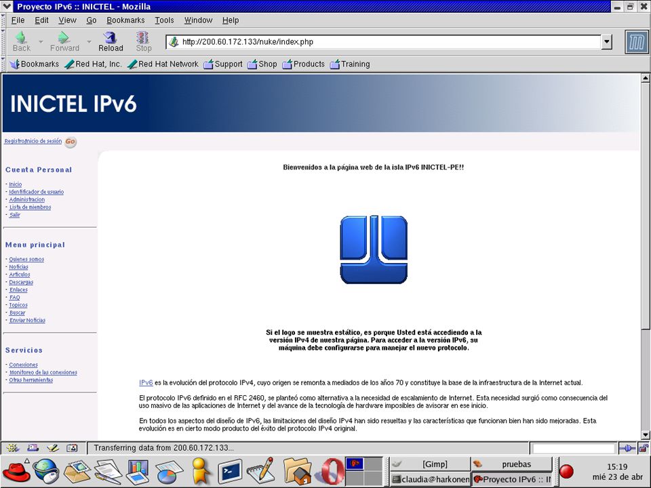
Task: Open the Window menu
Action: (198, 20)
